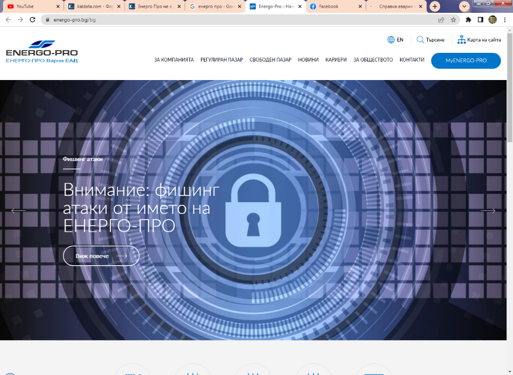Toggle the browser side panel
Screen dimensions: 513x375
pyautogui.click(x=480, y=19)
